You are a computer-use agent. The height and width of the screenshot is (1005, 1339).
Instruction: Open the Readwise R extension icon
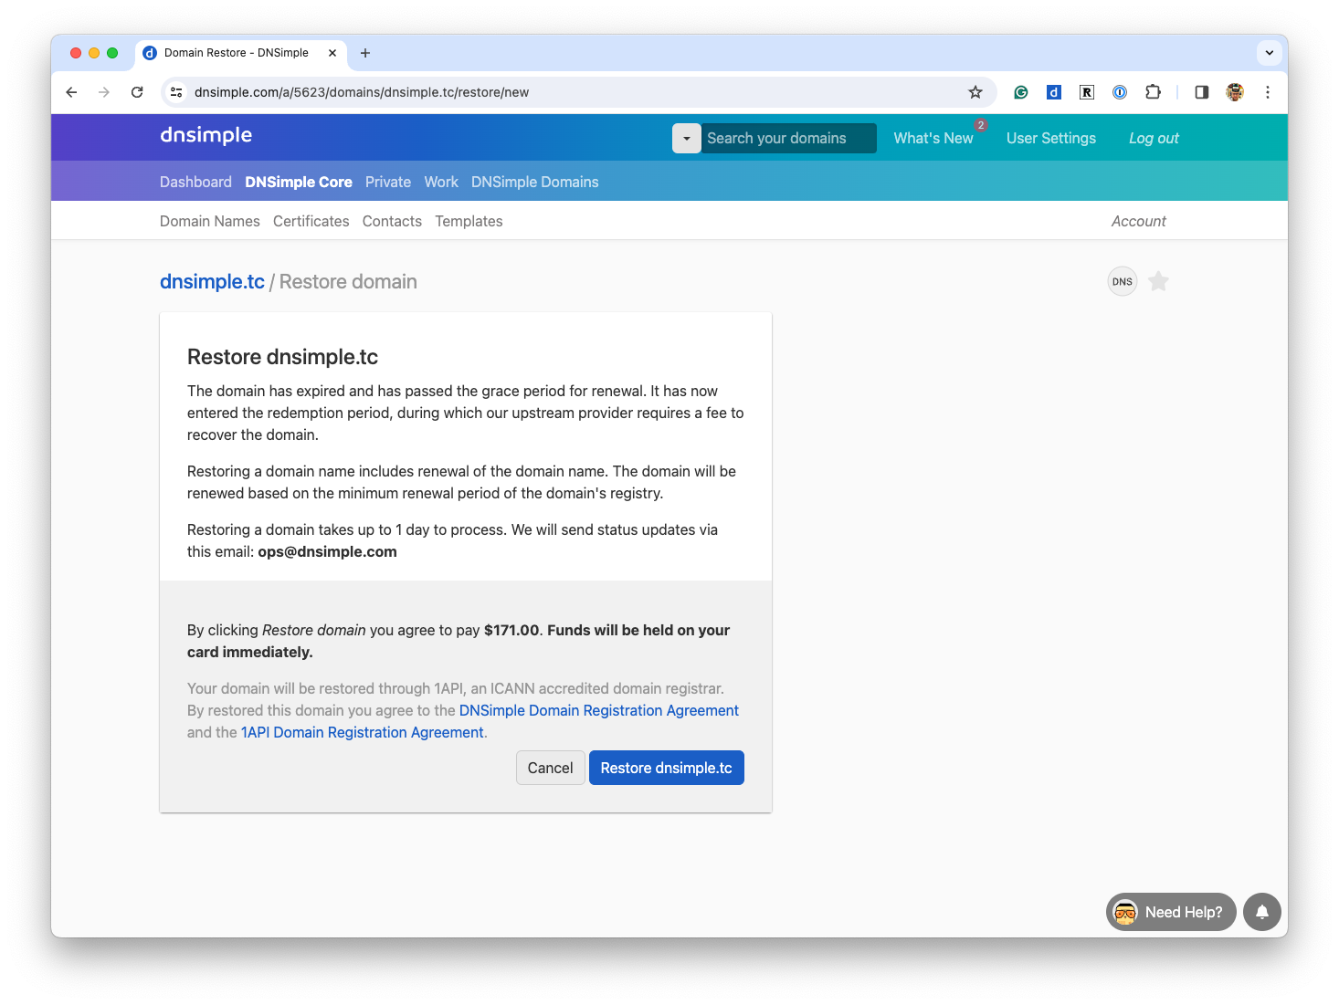pyautogui.click(x=1087, y=92)
